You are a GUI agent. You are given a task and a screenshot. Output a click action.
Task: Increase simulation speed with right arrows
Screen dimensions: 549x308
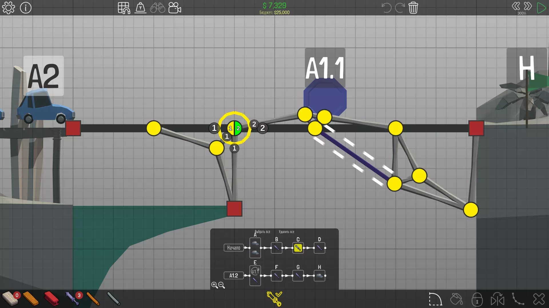[528, 6]
